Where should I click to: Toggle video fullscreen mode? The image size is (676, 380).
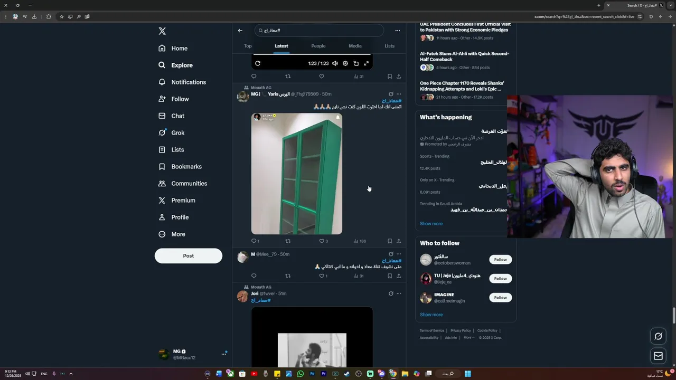coord(367,63)
